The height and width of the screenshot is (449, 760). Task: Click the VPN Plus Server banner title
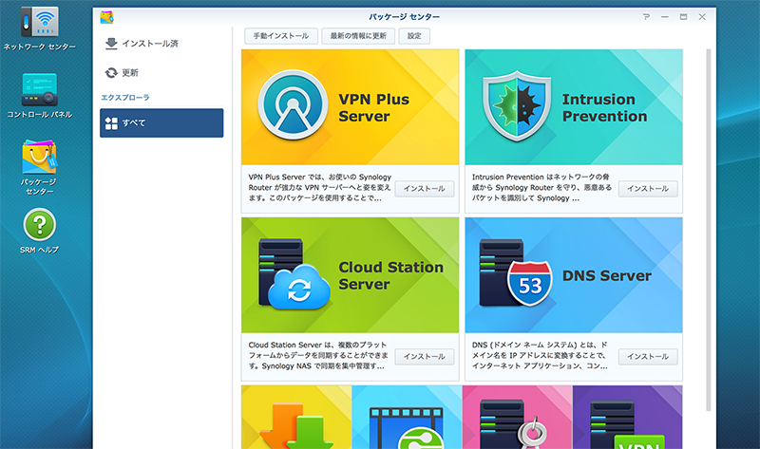tap(373, 107)
